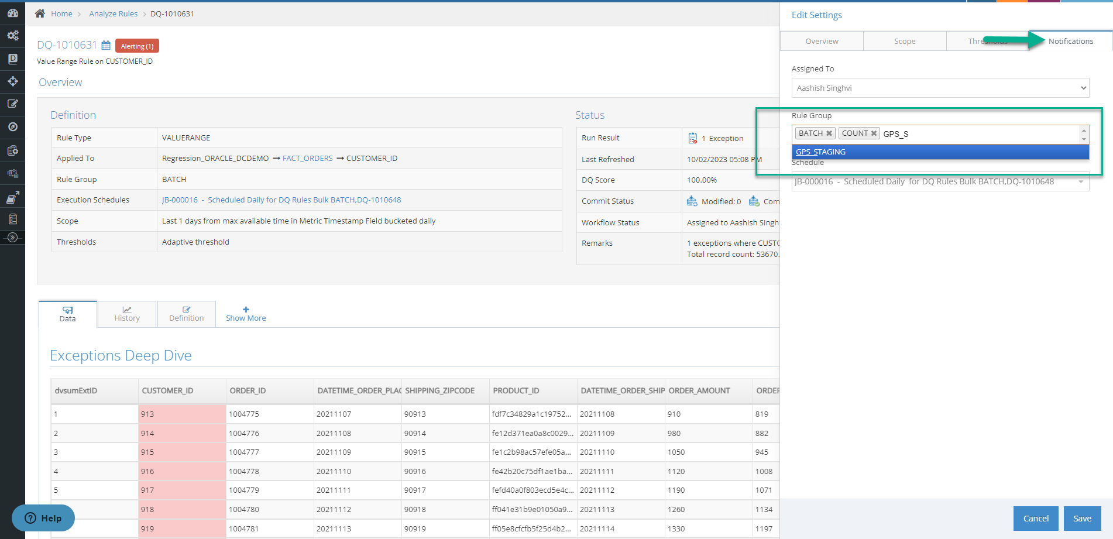
Task: Open the compass icon in sidebar
Action: click(x=12, y=127)
